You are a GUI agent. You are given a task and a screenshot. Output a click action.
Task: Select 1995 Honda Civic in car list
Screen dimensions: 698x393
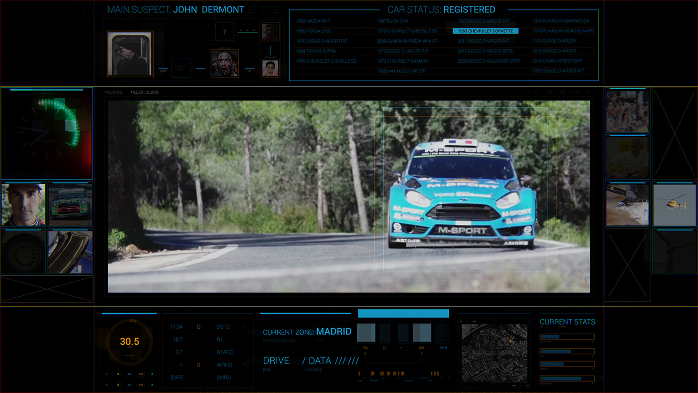pos(314,31)
